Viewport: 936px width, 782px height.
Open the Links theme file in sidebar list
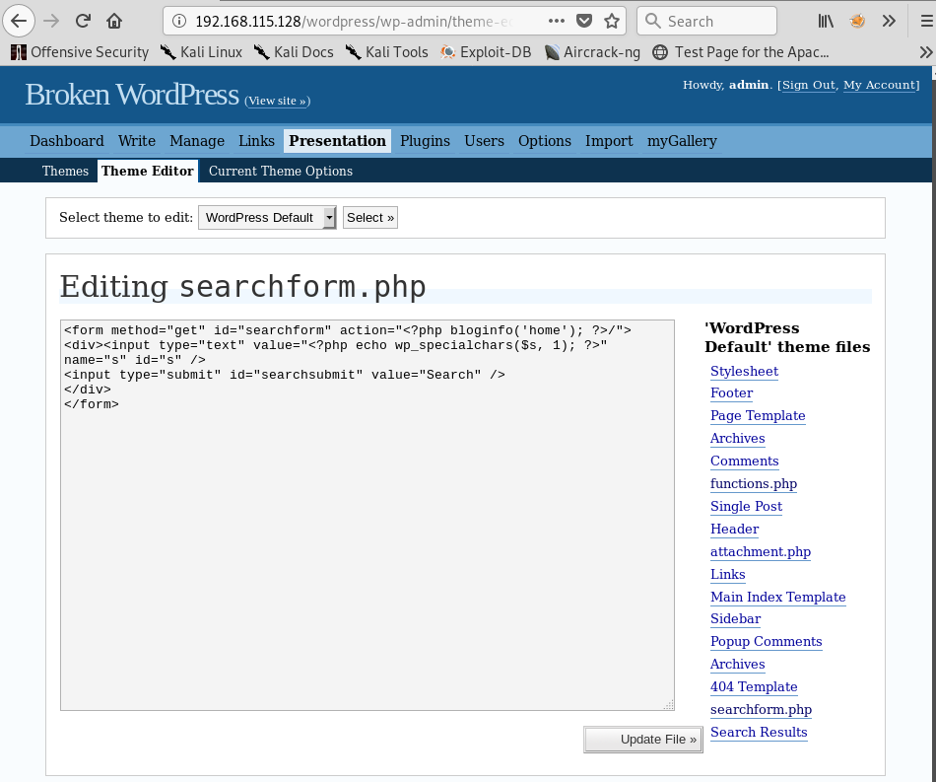point(728,575)
